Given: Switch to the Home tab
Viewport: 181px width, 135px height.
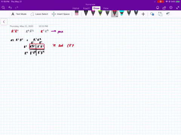Looking at the screenshot, I should pyautogui.click(x=76, y=8).
